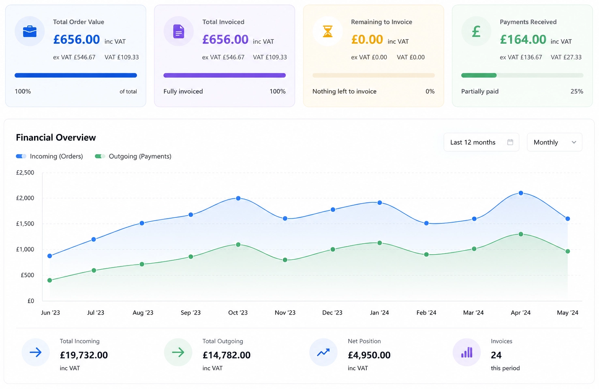Click the Dec '23 axis label
599x389 pixels.
pos(332,312)
